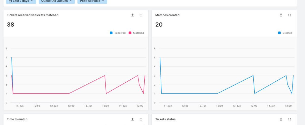Expand the Tickets status chart fullscreen
The height and width of the screenshot is (125, 305).
289,119
